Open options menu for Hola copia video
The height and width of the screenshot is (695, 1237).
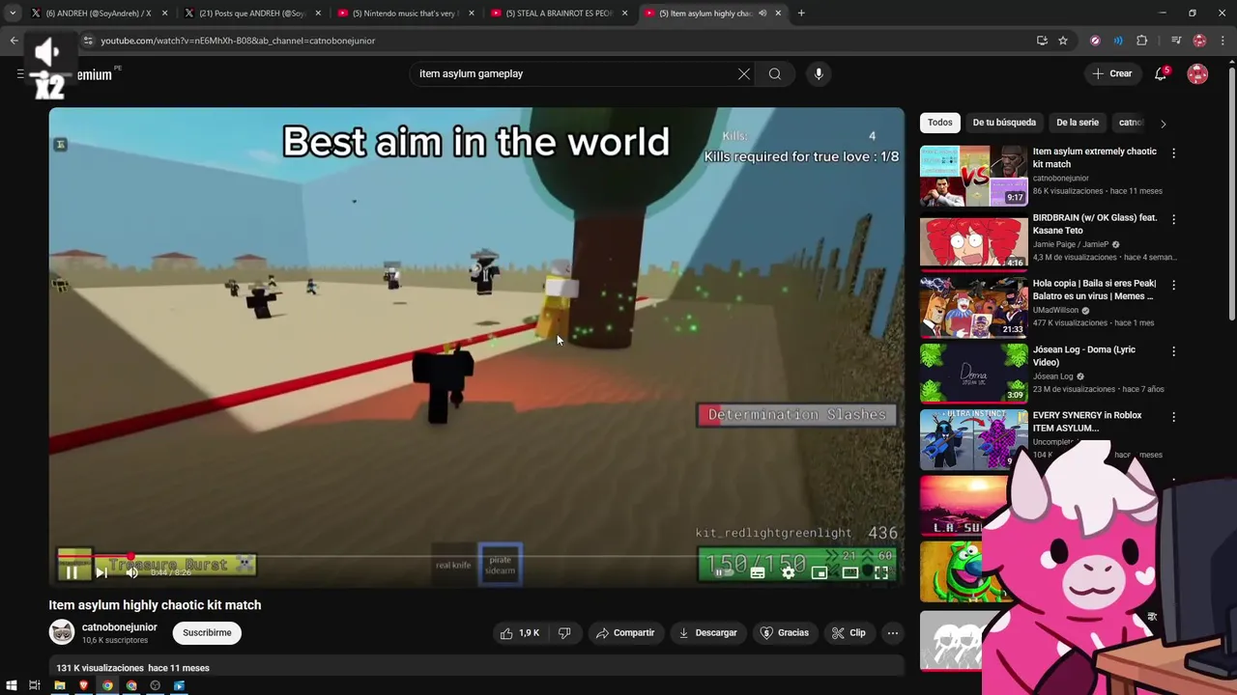pyautogui.click(x=1174, y=285)
